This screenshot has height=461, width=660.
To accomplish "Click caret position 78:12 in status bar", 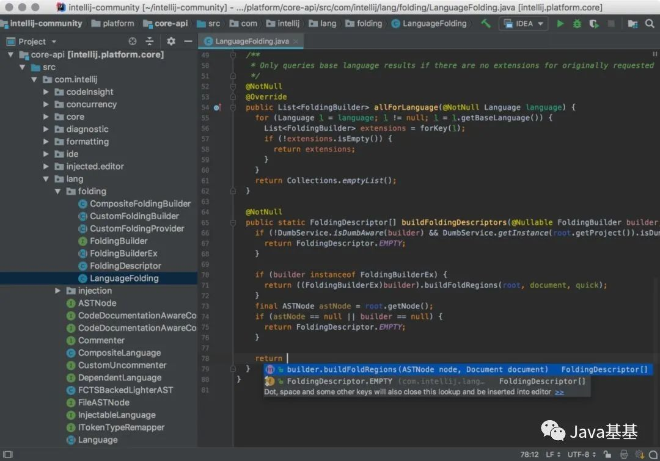I will click(x=529, y=454).
